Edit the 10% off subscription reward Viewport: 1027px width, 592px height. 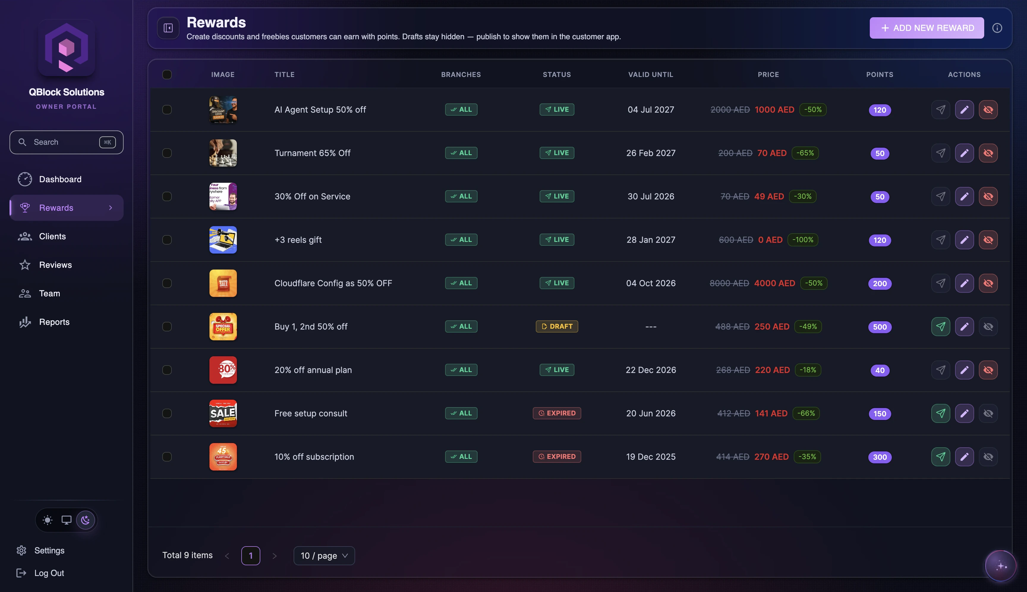click(x=964, y=456)
